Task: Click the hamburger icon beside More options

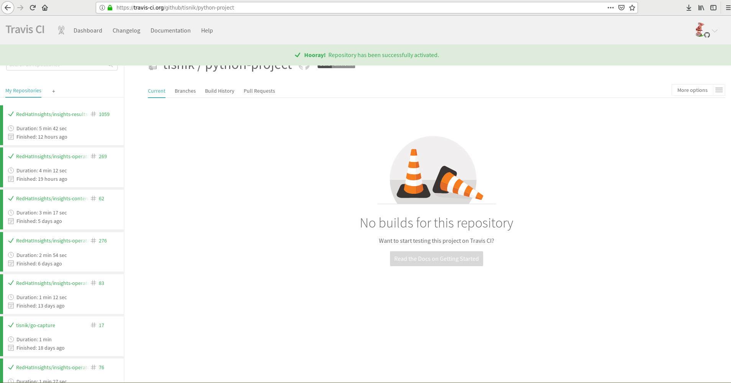Action: (x=719, y=90)
